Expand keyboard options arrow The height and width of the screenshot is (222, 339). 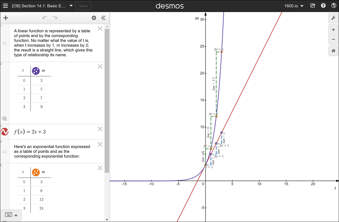16,215
